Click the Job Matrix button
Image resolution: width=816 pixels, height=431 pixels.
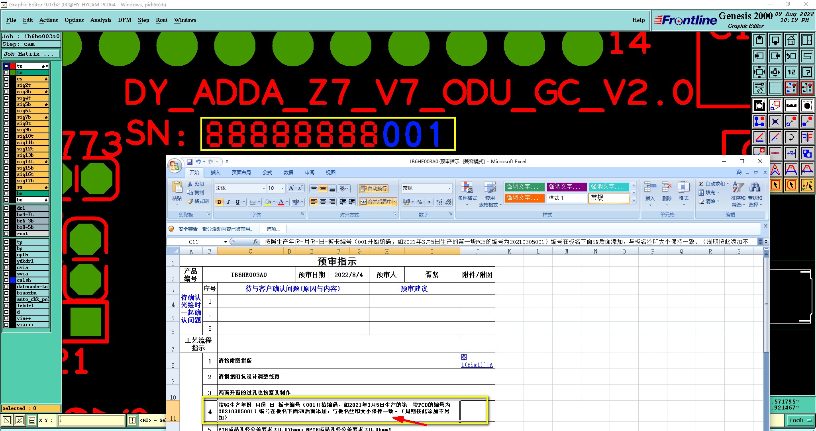(x=31, y=54)
